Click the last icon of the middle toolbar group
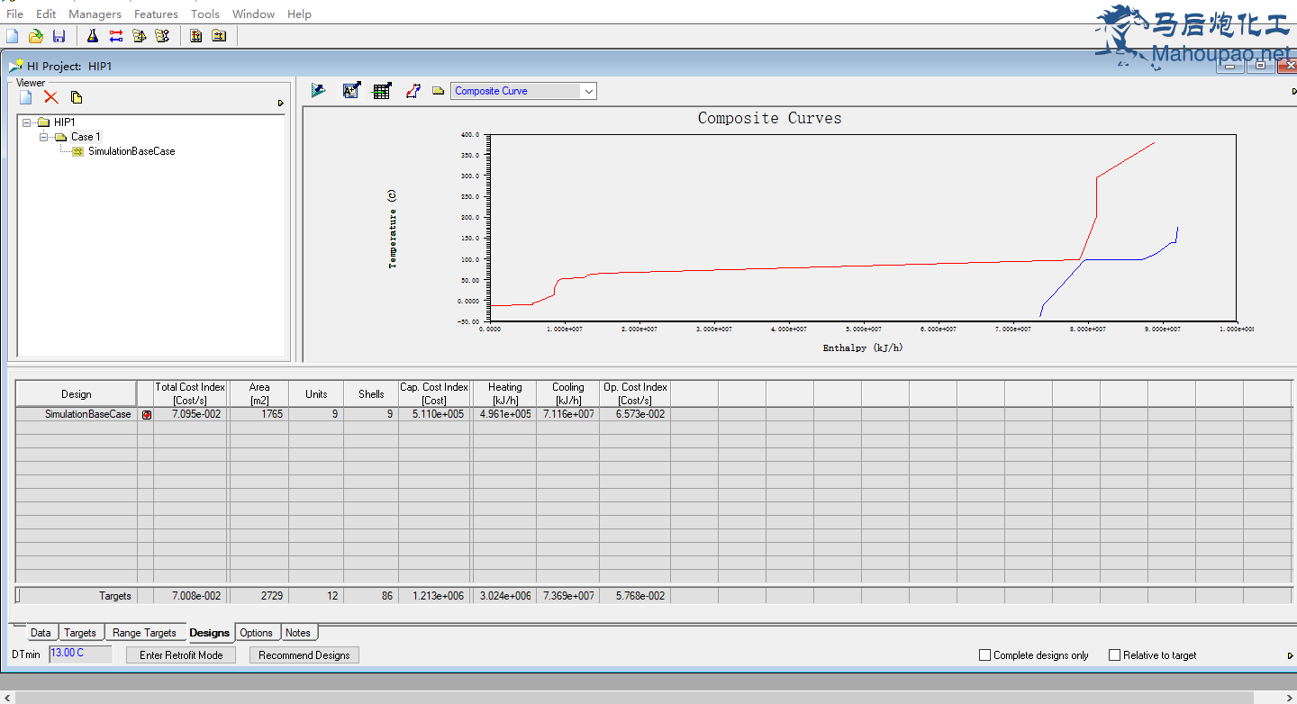Image resolution: width=1297 pixels, height=704 pixels. click(162, 36)
